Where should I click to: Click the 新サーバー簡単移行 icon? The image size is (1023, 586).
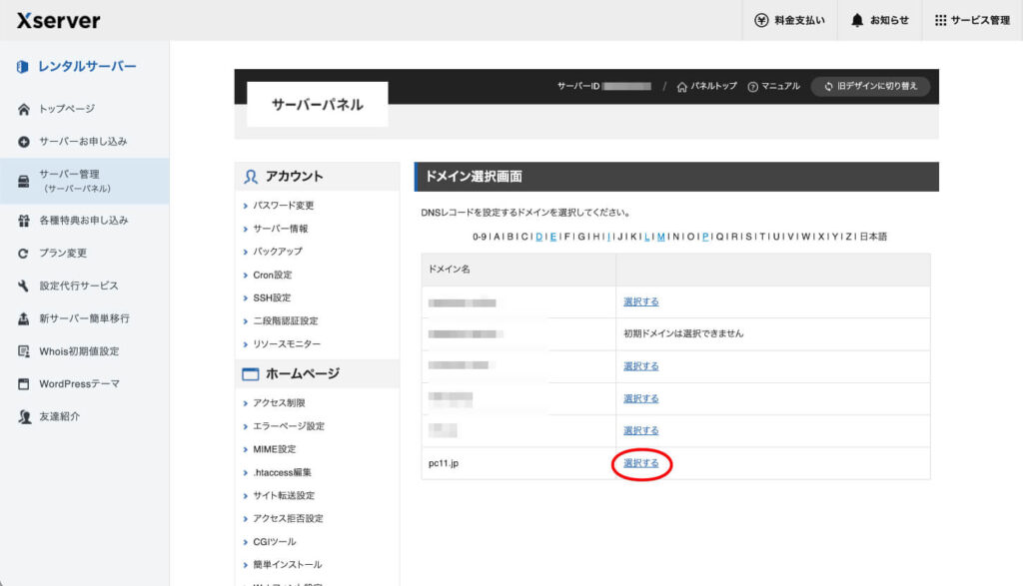[24, 318]
